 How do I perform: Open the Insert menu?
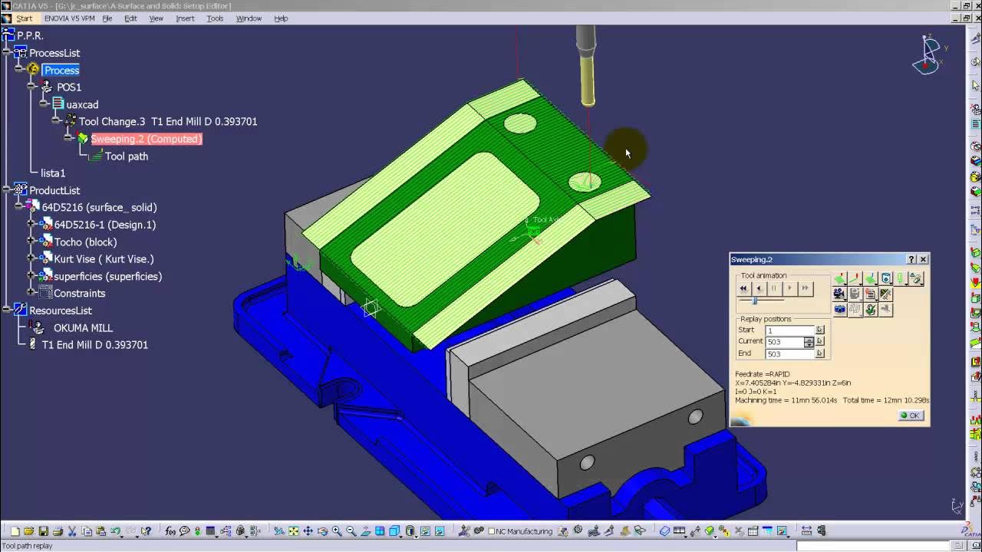pyautogui.click(x=185, y=18)
